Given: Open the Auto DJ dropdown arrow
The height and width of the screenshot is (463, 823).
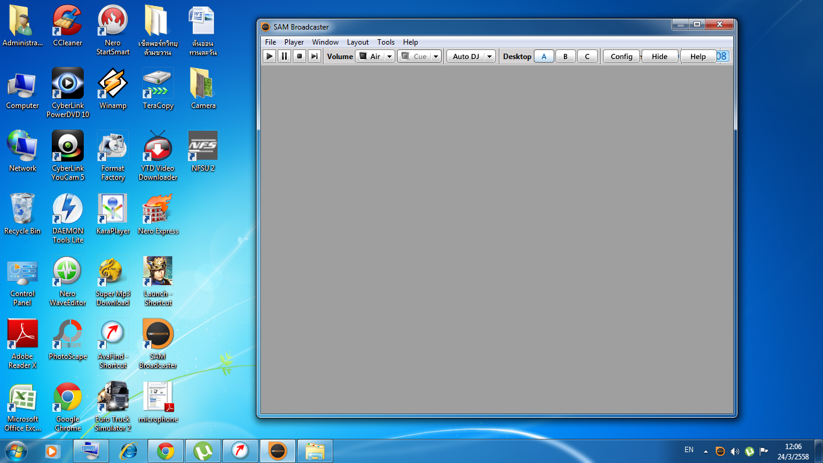Looking at the screenshot, I should coord(490,56).
